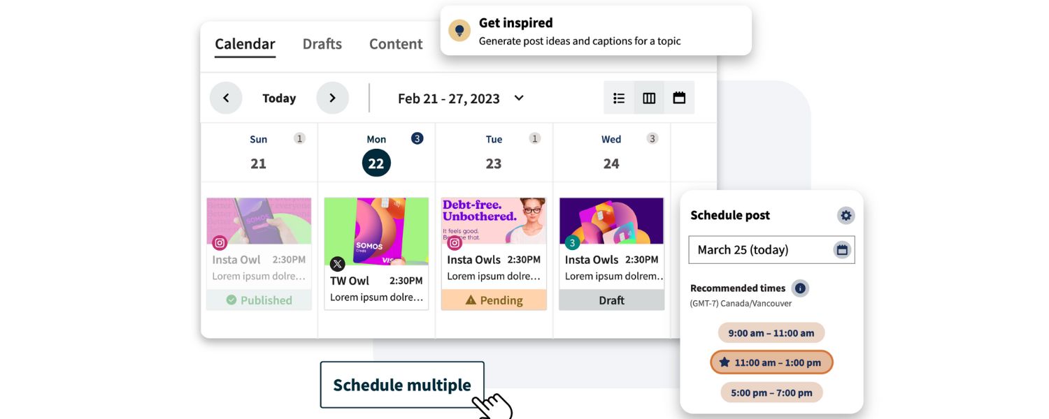Go to previous week with back arrow
The image size is (1049, 419).
point(225,98)
